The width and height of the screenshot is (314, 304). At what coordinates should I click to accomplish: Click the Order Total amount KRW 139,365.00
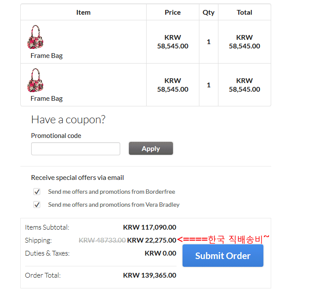[150, 275]
